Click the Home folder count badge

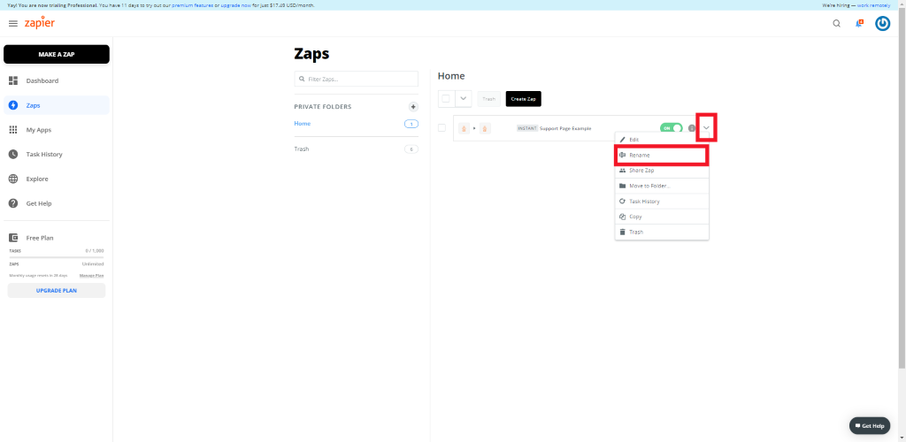pyautogui.click(x=411, y=124)
